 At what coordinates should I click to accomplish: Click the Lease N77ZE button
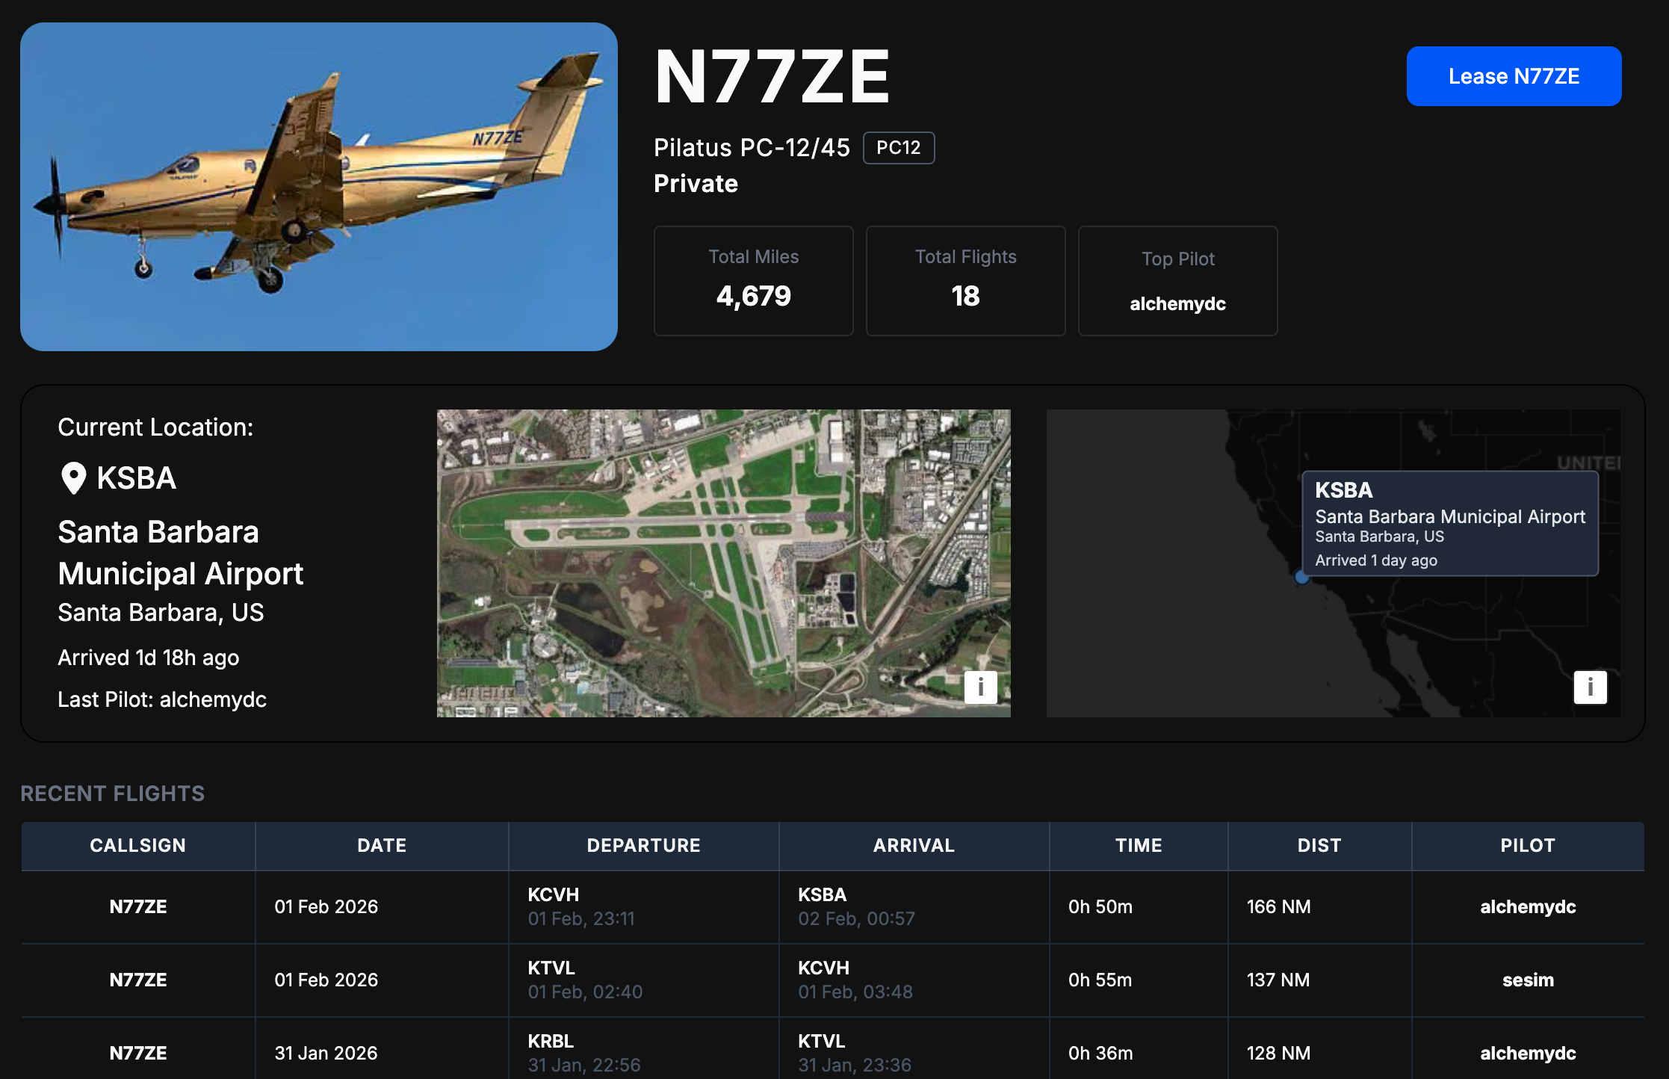(1514, 75)
